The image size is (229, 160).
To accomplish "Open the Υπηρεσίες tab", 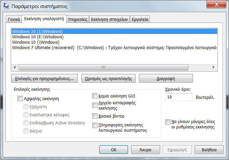I will [78, 19].
